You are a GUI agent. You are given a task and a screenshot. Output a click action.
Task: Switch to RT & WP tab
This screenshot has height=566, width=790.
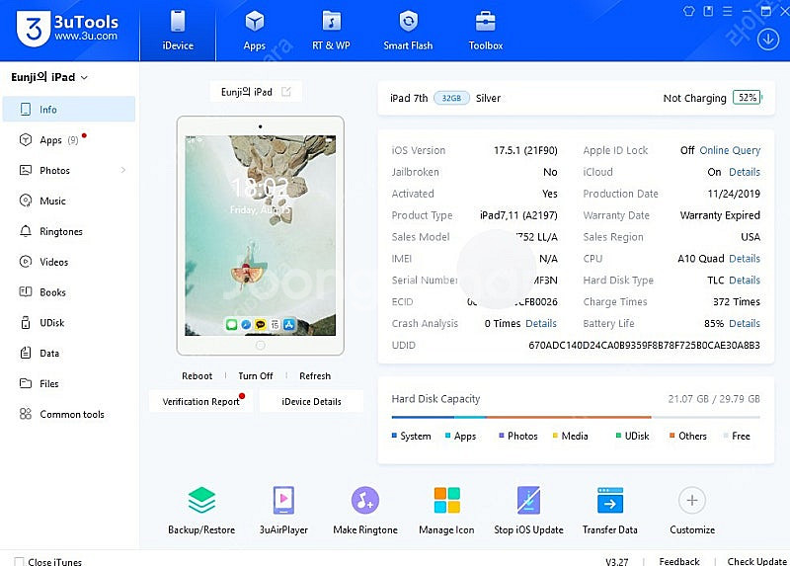331,31
